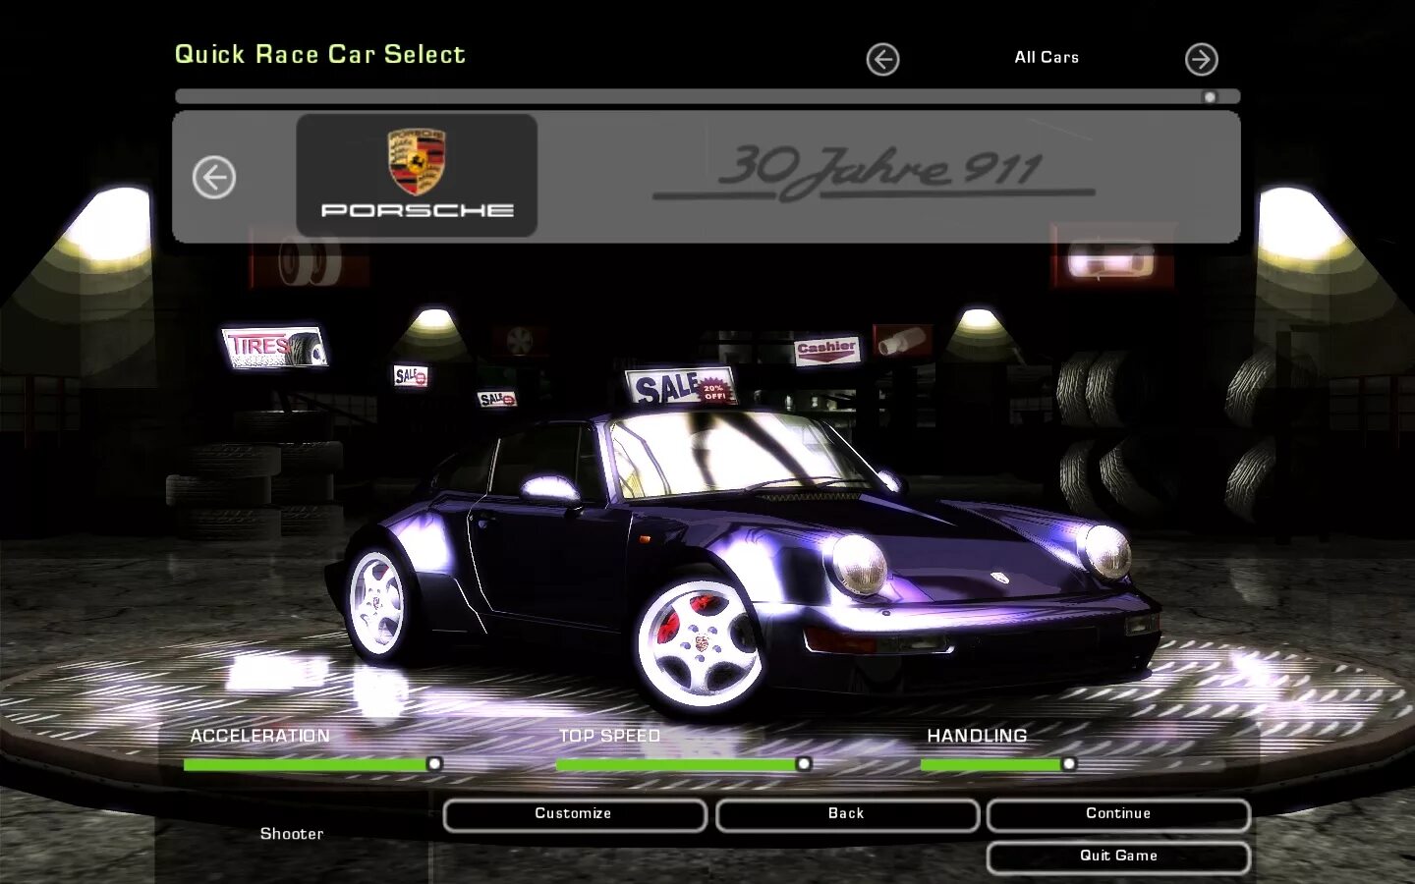1415x884 pixels.
Task: Click the Top Speed stat bar marker
Action: coord(804,763)
